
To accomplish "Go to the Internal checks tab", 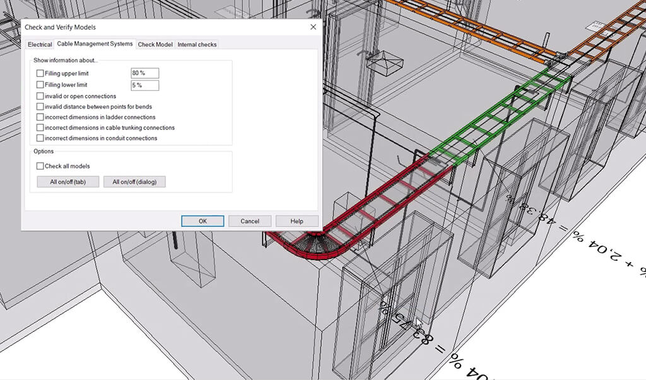I will (197, 45).
